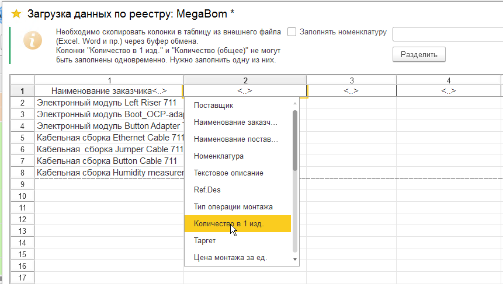Select Таргет from the list
This screenshot has width=503, height=284.
click(205, 240)
